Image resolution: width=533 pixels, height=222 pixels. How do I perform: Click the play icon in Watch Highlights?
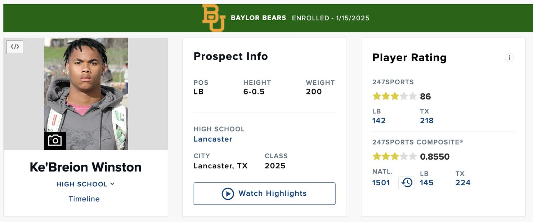point(228,194)
